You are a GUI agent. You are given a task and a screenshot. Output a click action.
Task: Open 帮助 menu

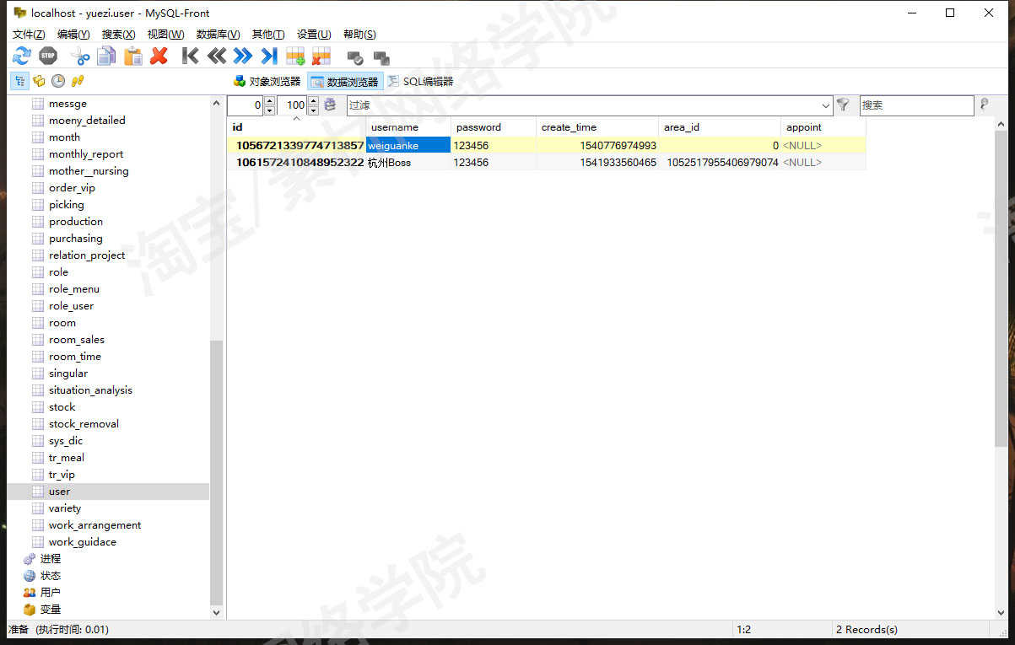[359, 34]
